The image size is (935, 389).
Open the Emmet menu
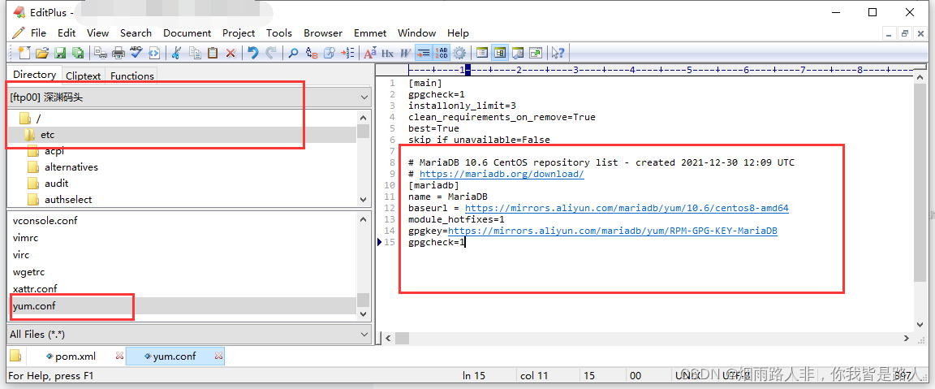[370, 32]
